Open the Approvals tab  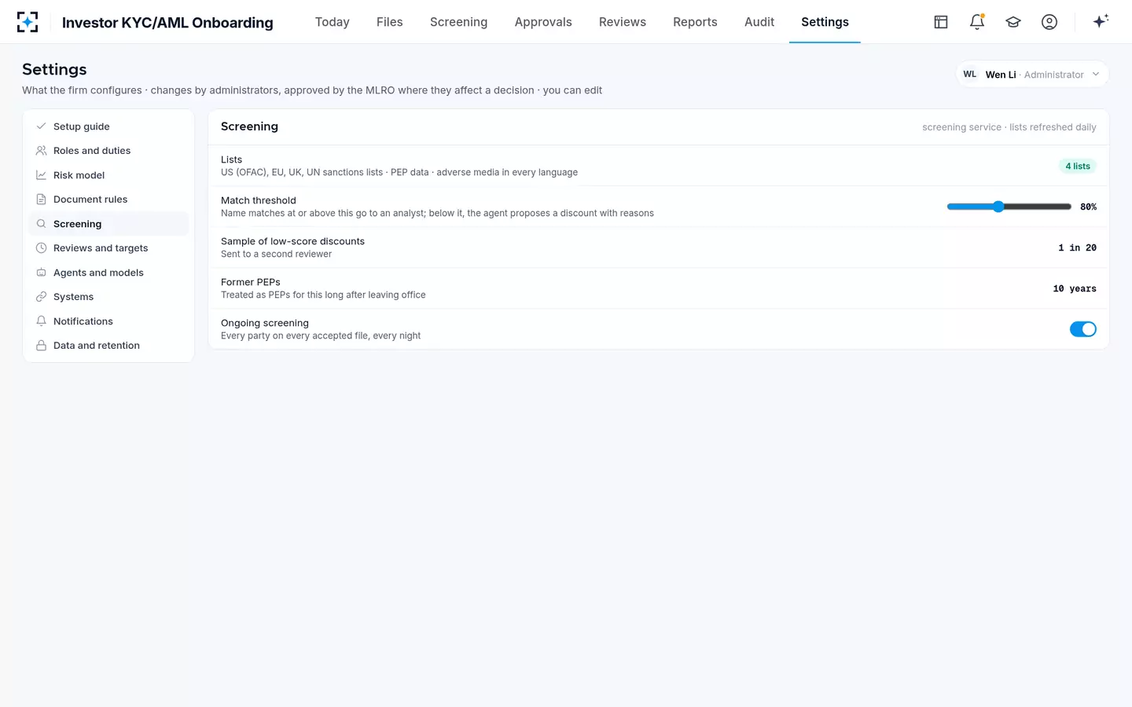pos(543,22)
